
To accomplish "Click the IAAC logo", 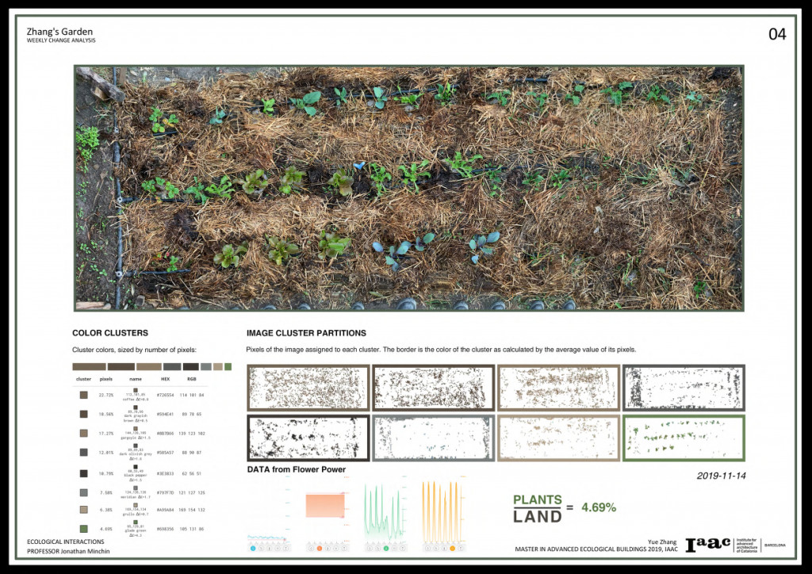I will pos(708,545).
